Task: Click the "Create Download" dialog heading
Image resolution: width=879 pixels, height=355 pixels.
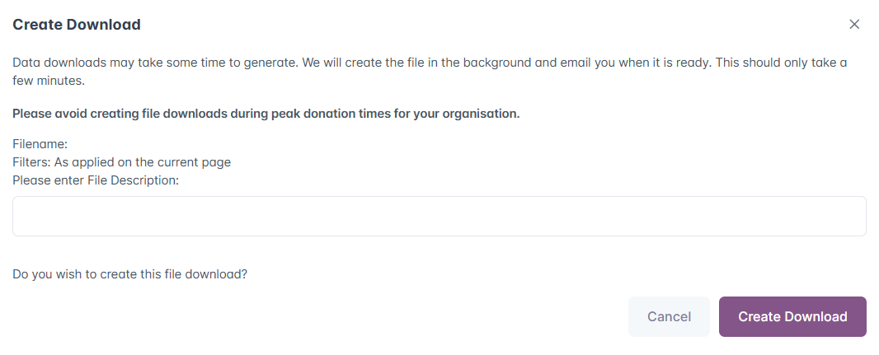Action: (x=77, y=25)
